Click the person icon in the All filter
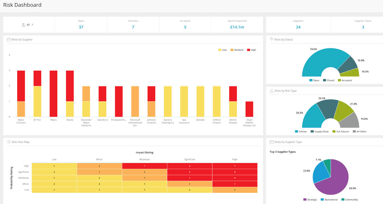This screenshot has height=204, width=383. [24, 25]
